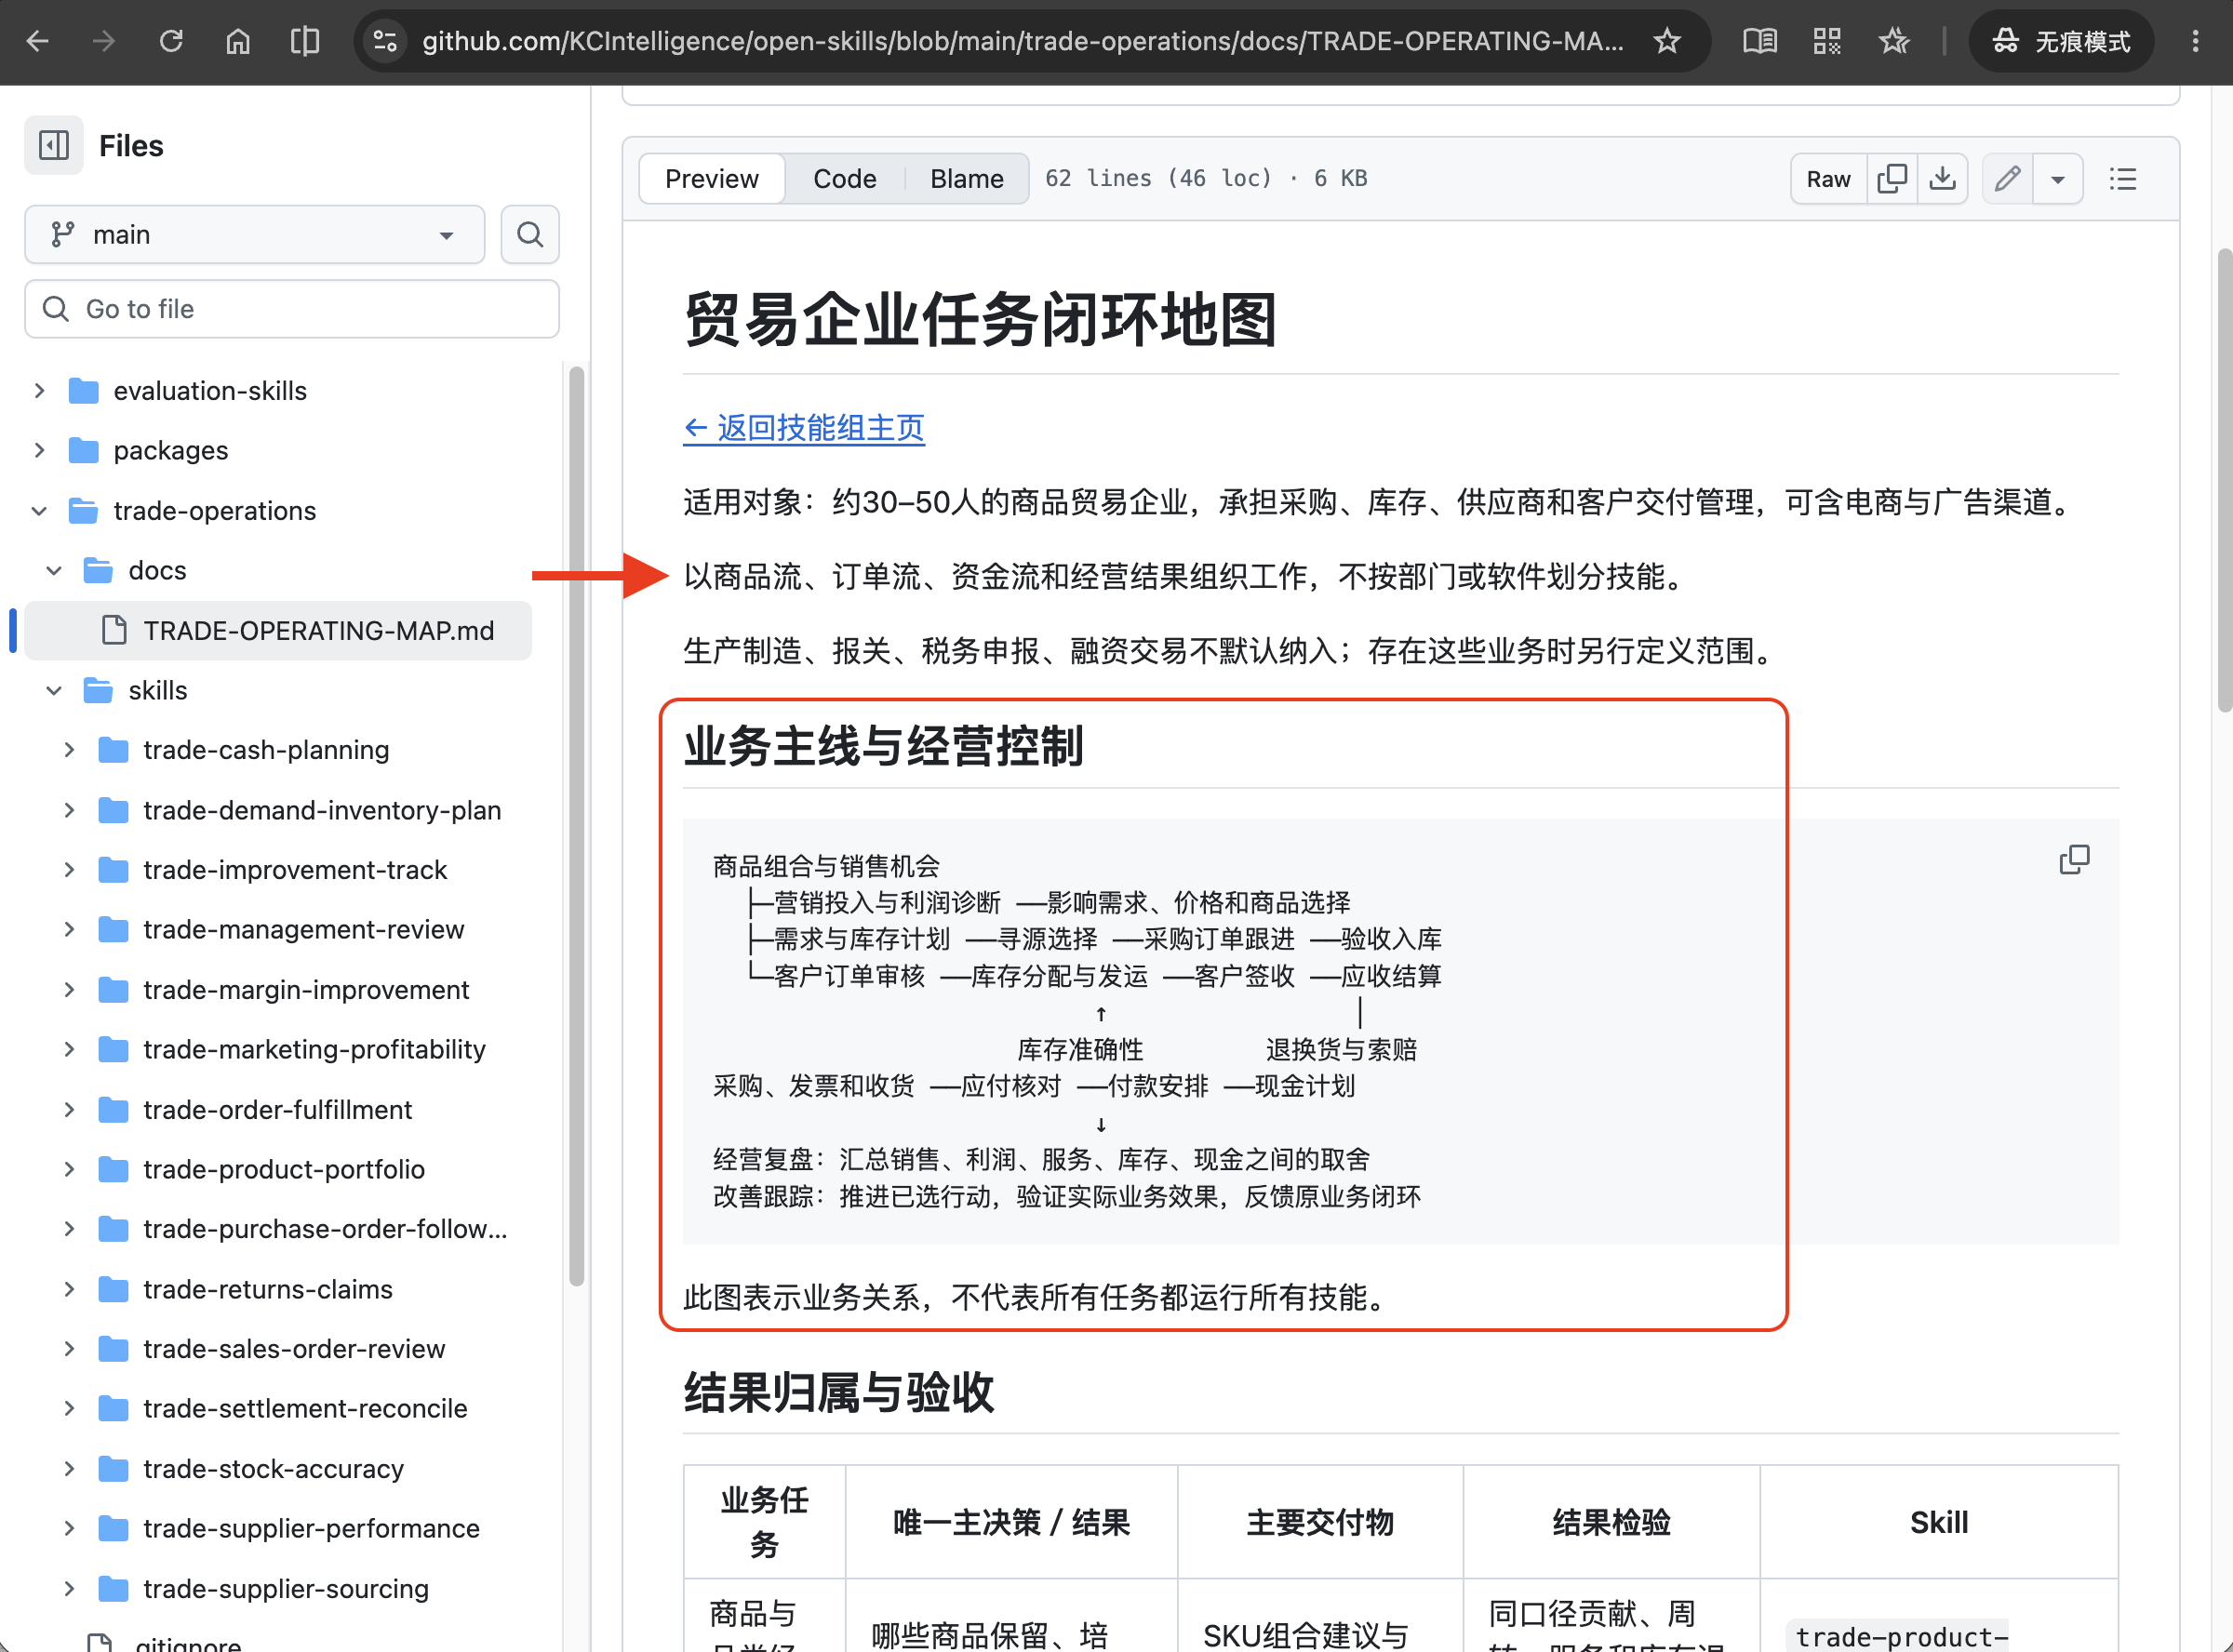
Task: Toggle the browser split view icon
Action: pyautogui.click(x=305, y=41)
